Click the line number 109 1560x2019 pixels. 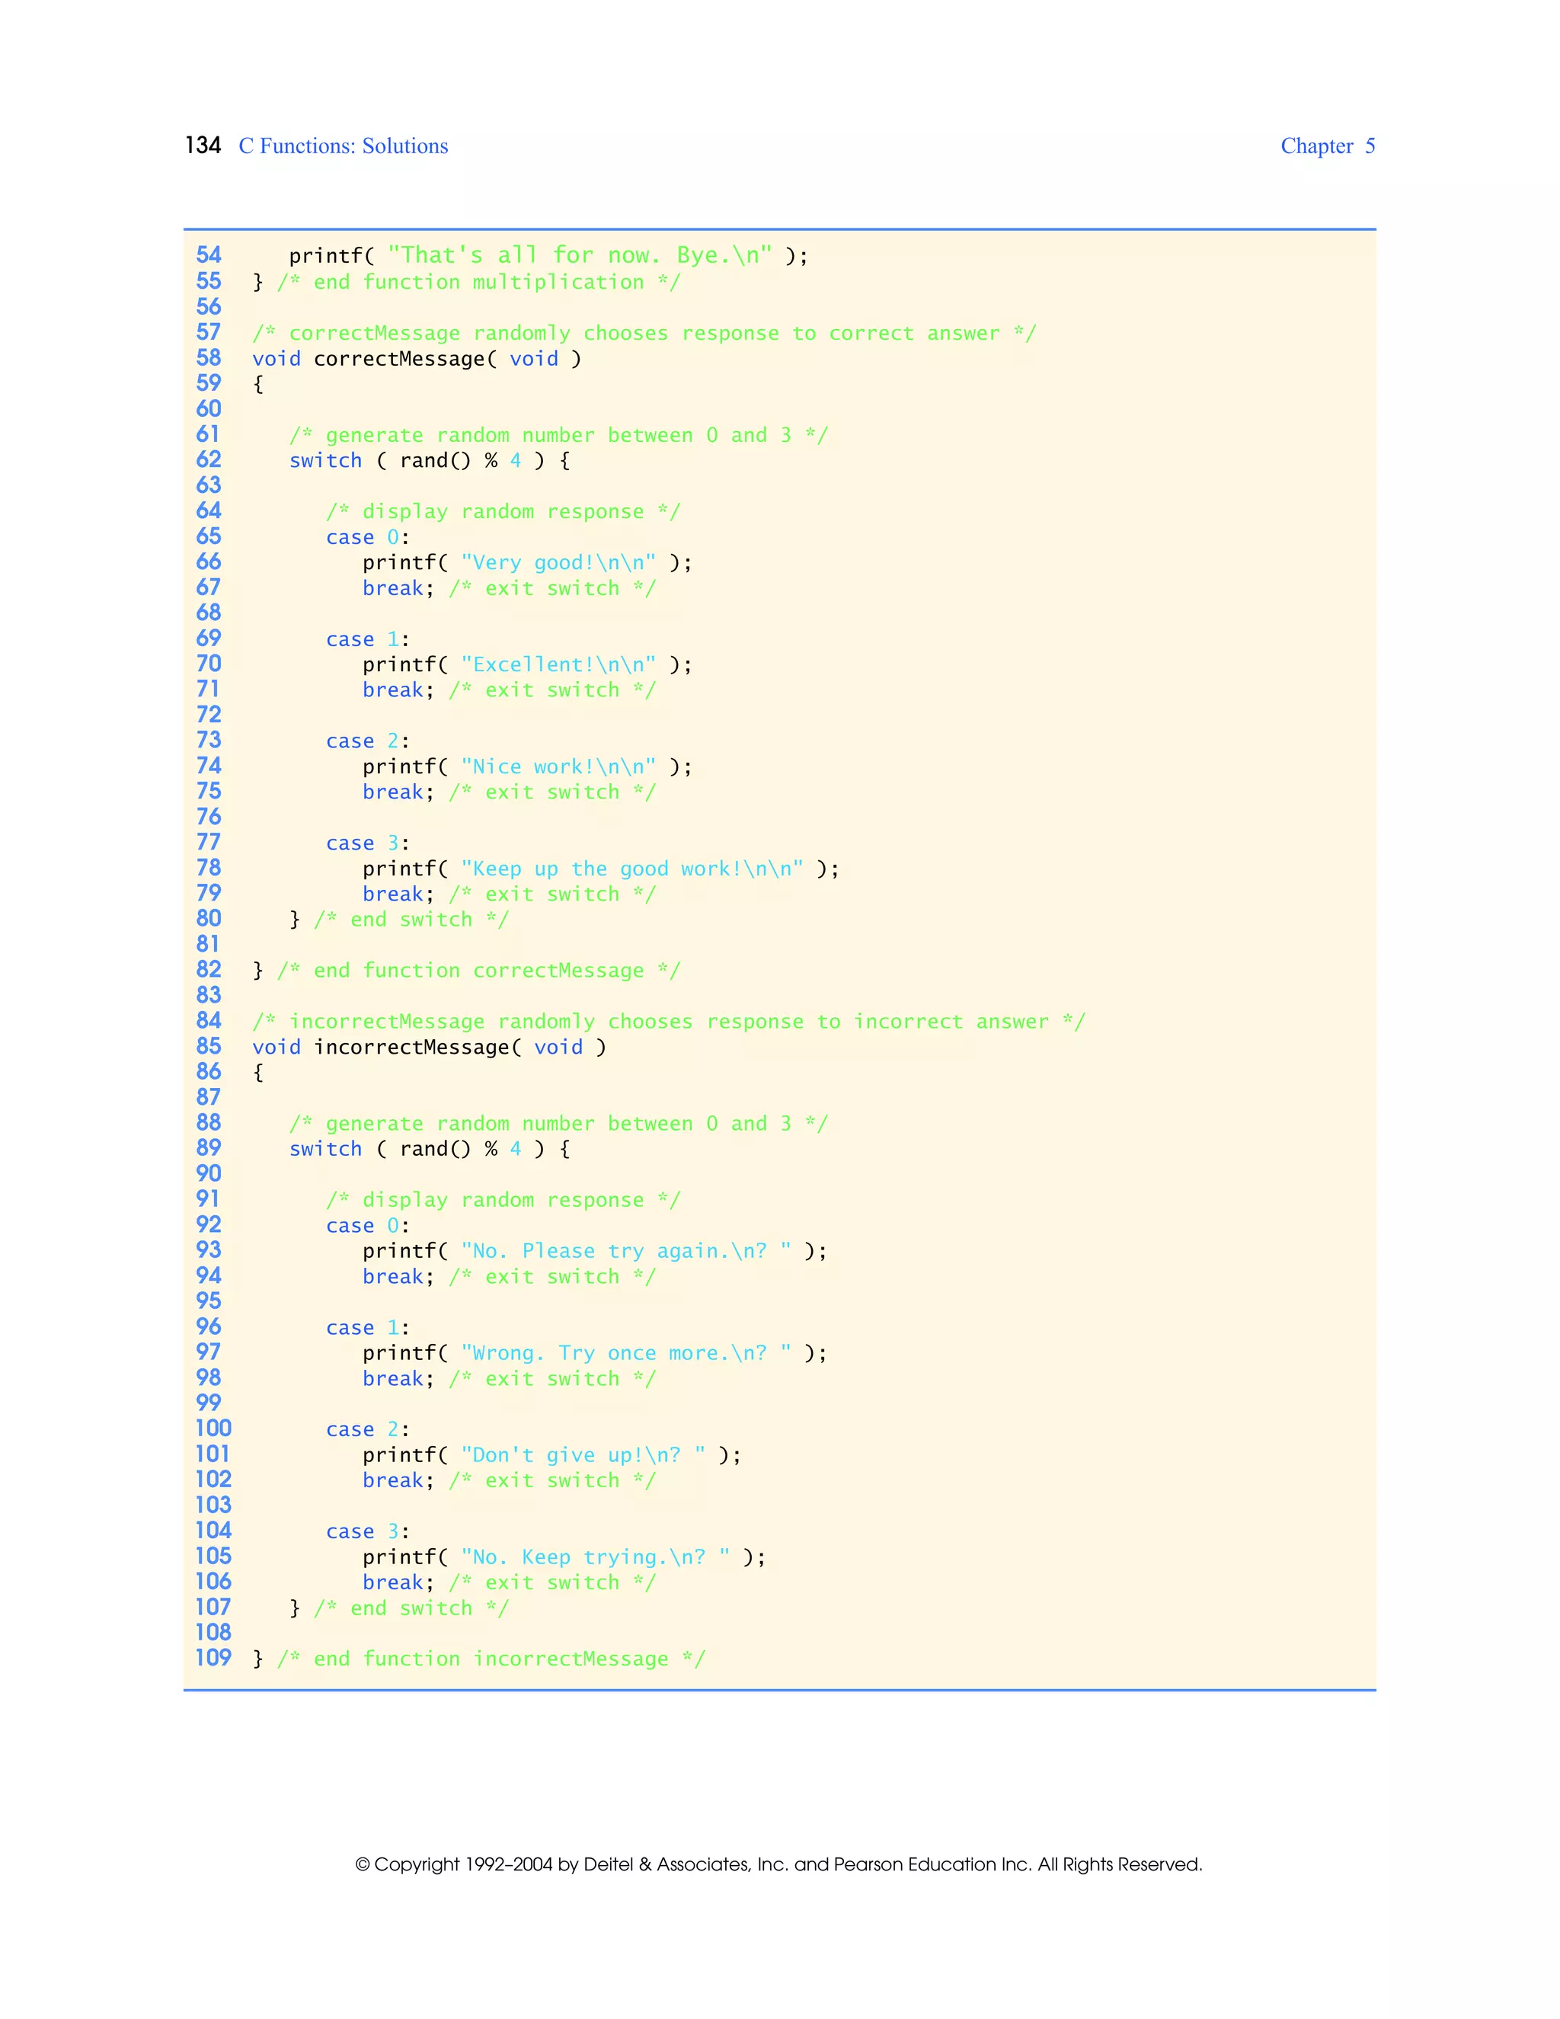[x=213, y=1658]
